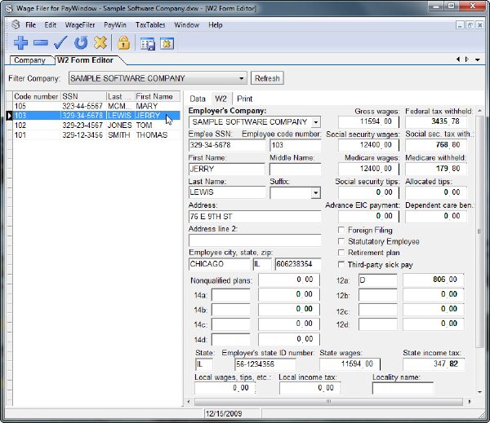Click the city CHICAGO field
This screenshot has height=423, width=490.
(x=219, y=264)
